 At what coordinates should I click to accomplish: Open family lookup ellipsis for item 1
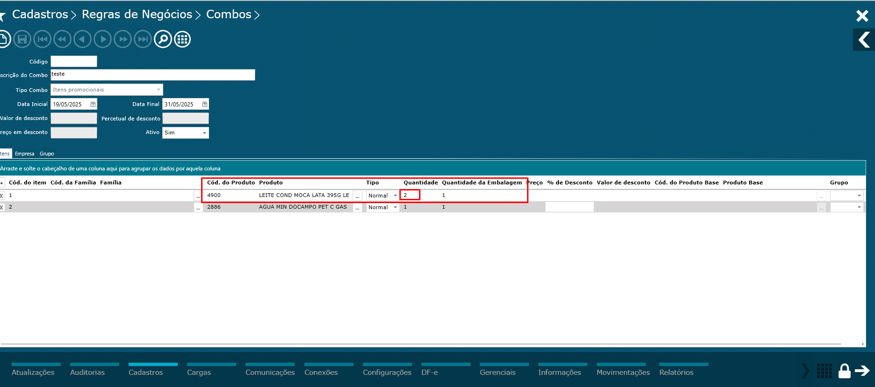point(198,196)
